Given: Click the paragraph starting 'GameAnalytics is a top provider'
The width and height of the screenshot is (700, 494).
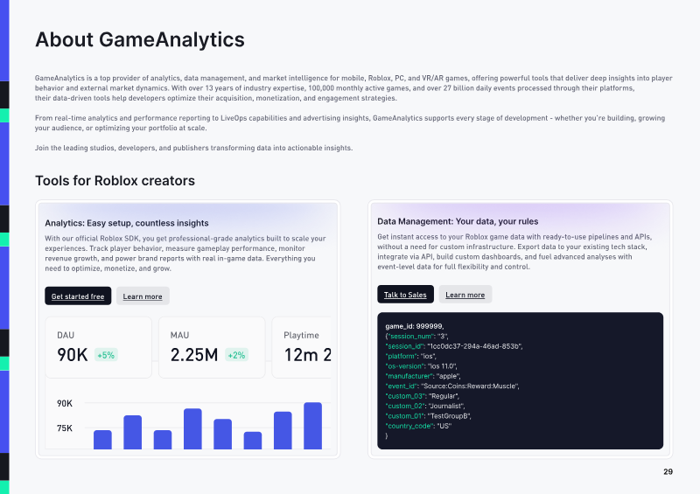Looking at the screenshot, I should coord(353,88).
